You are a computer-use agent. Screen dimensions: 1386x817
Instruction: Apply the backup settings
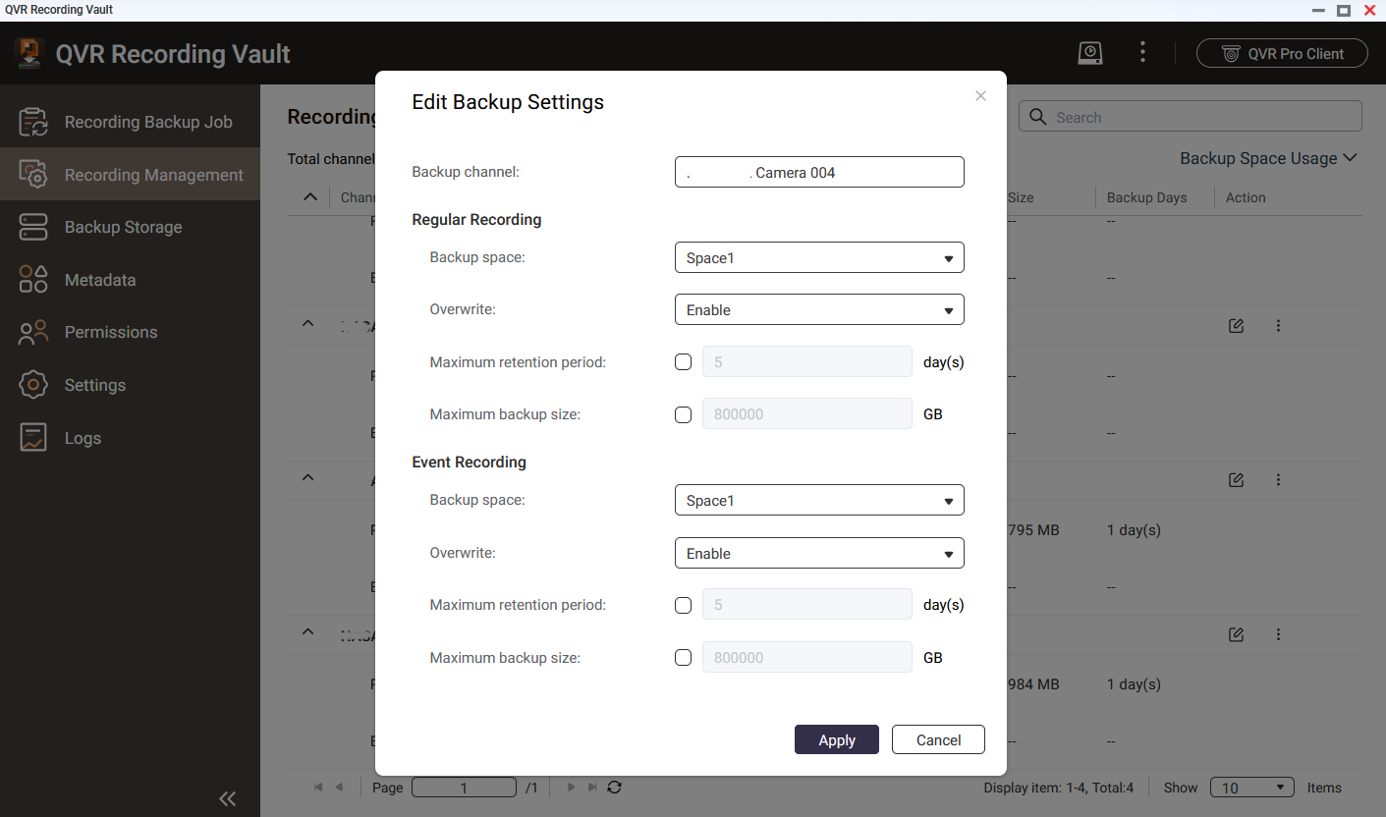(837, 740)
